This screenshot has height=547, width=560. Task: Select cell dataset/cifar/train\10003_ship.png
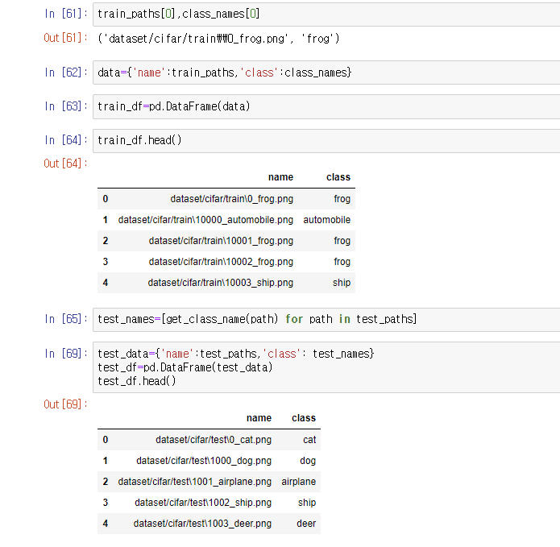(220, 283)
